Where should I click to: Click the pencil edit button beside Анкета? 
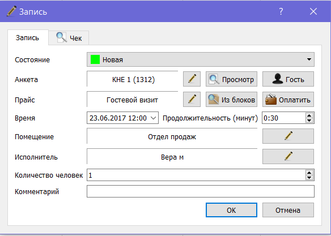click(x=192, y=79)
